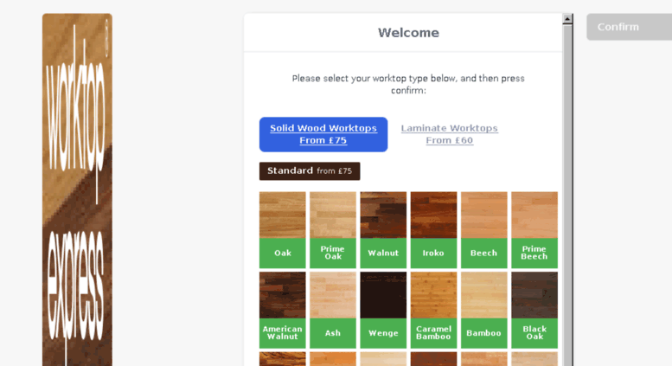Pick the Caramel Bamboo worktop
Image resolution: width=672 pixels, height=366 pixels.
[x=433, y=310]
